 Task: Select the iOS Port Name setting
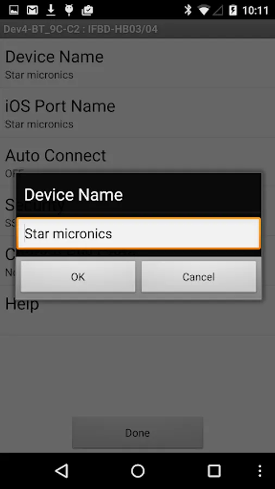click(137, 113)
